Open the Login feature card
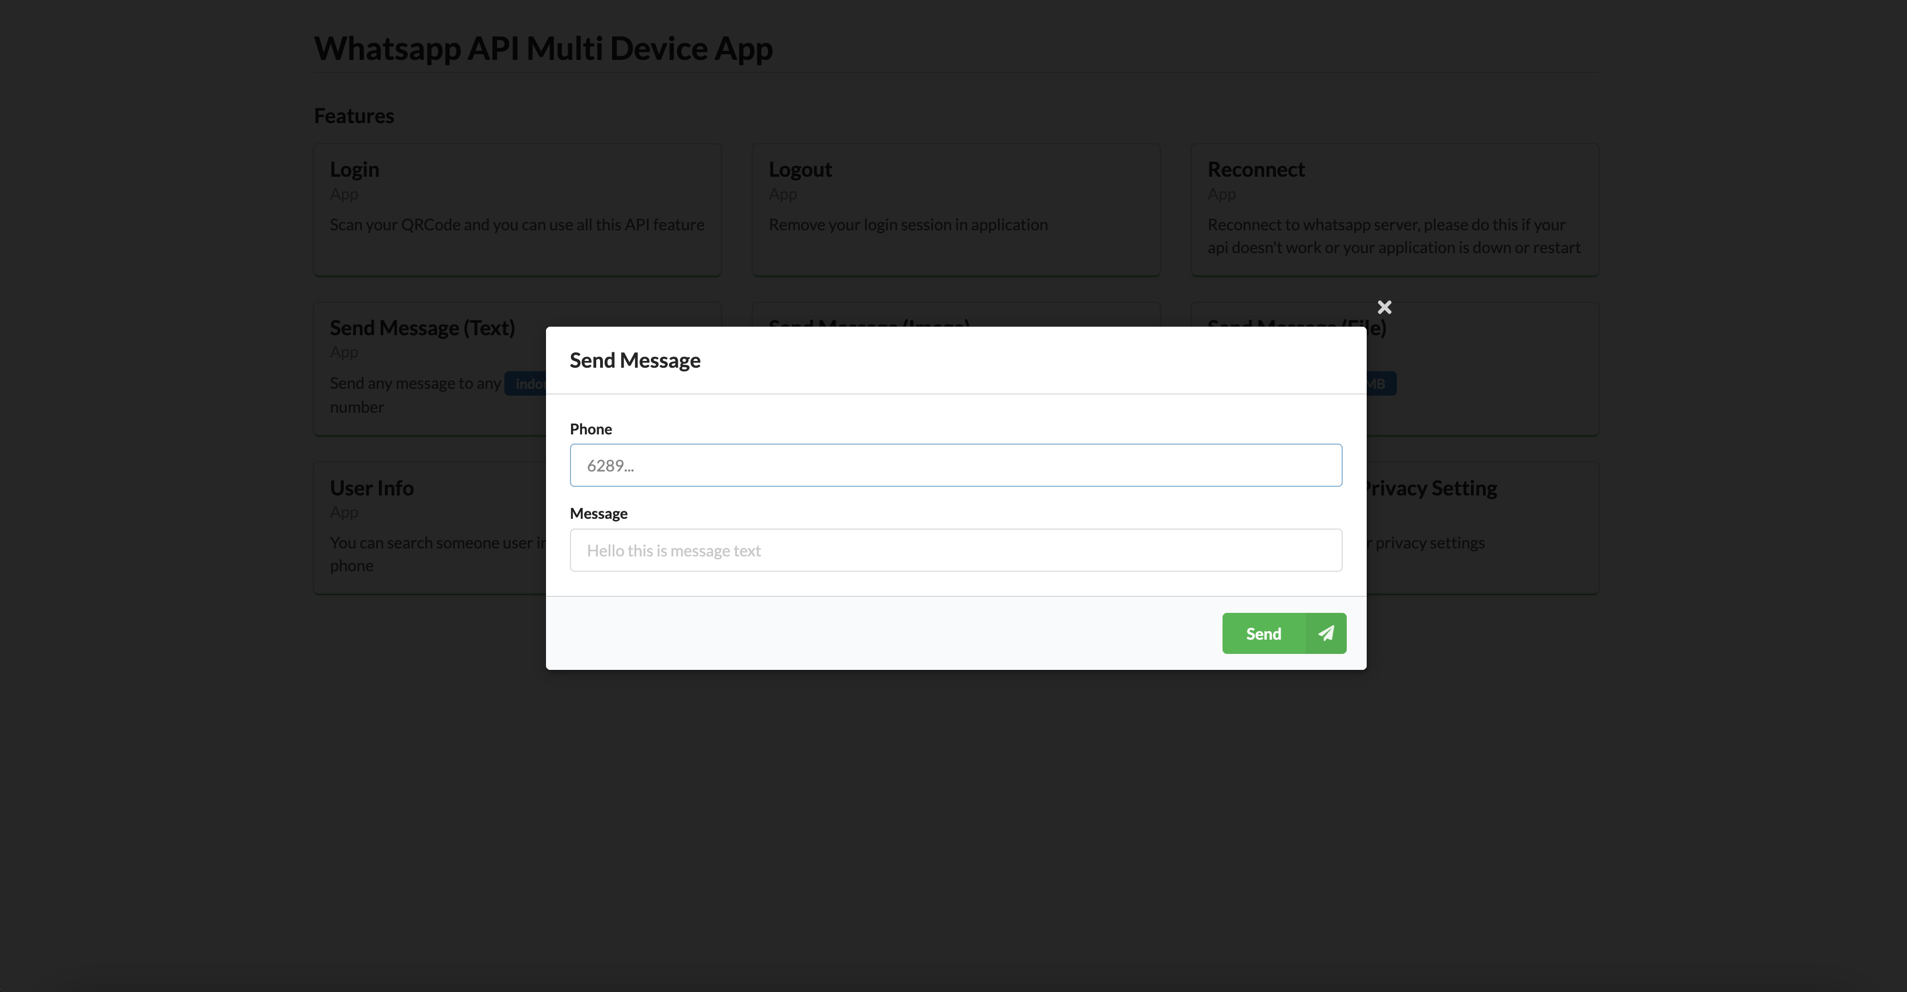The height and width of the screenshot is (992, 1907). tap(518, 210)
